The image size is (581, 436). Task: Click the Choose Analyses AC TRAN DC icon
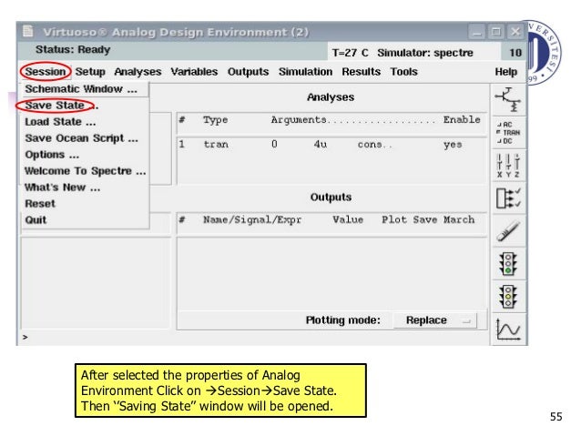tap(508, 133)
